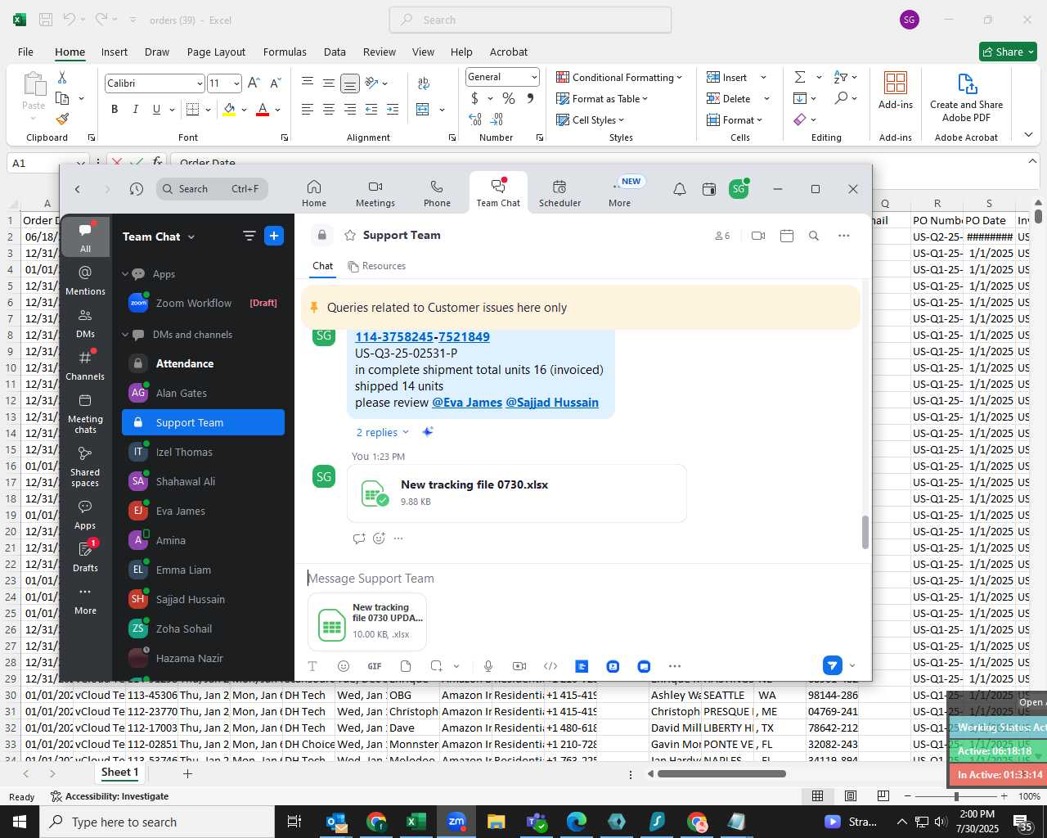Screen dimensions: 1047x838
Task: Open the New tracking file 0730.xlsx attachment
Action: click(x=517, y=493)
